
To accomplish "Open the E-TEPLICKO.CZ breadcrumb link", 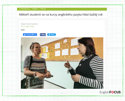I will point(24,9).
